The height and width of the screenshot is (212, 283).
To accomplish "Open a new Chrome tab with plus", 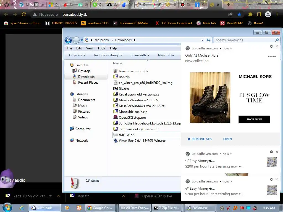I will (x=228, y=5).
